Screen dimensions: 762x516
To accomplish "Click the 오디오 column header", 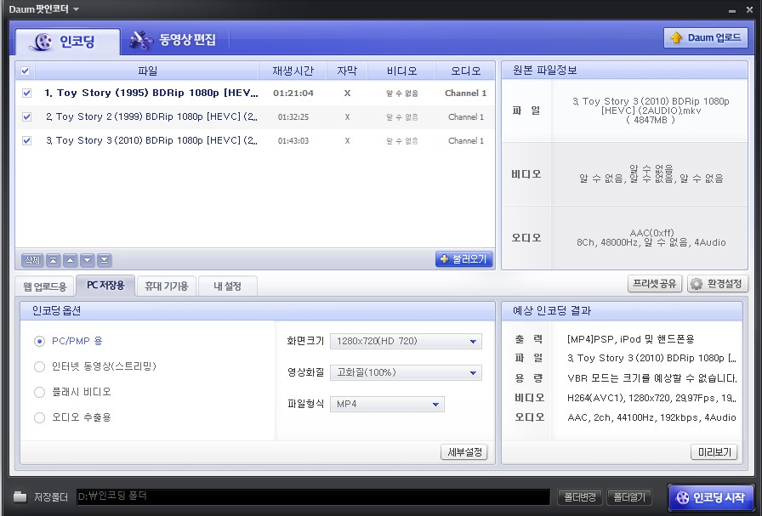I will [465, 71].
